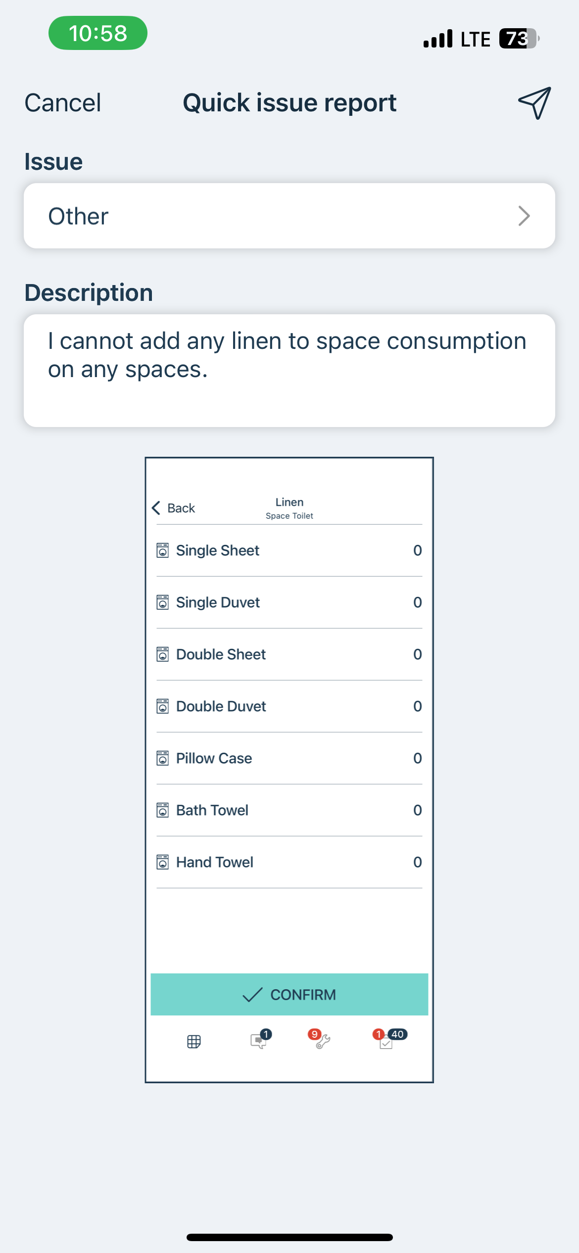Click the Bath Towel laundry icon
Screen dimensions: 579x1253
(x=162, y=810)
